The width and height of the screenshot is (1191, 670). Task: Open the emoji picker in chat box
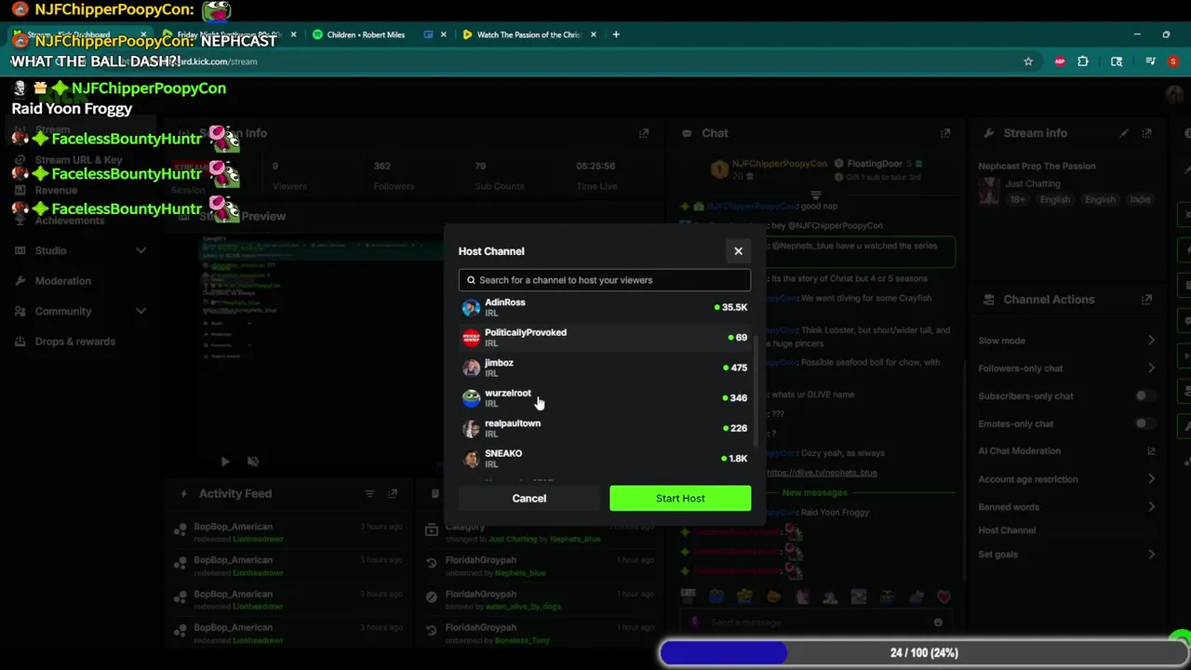[x=938, y=623]
